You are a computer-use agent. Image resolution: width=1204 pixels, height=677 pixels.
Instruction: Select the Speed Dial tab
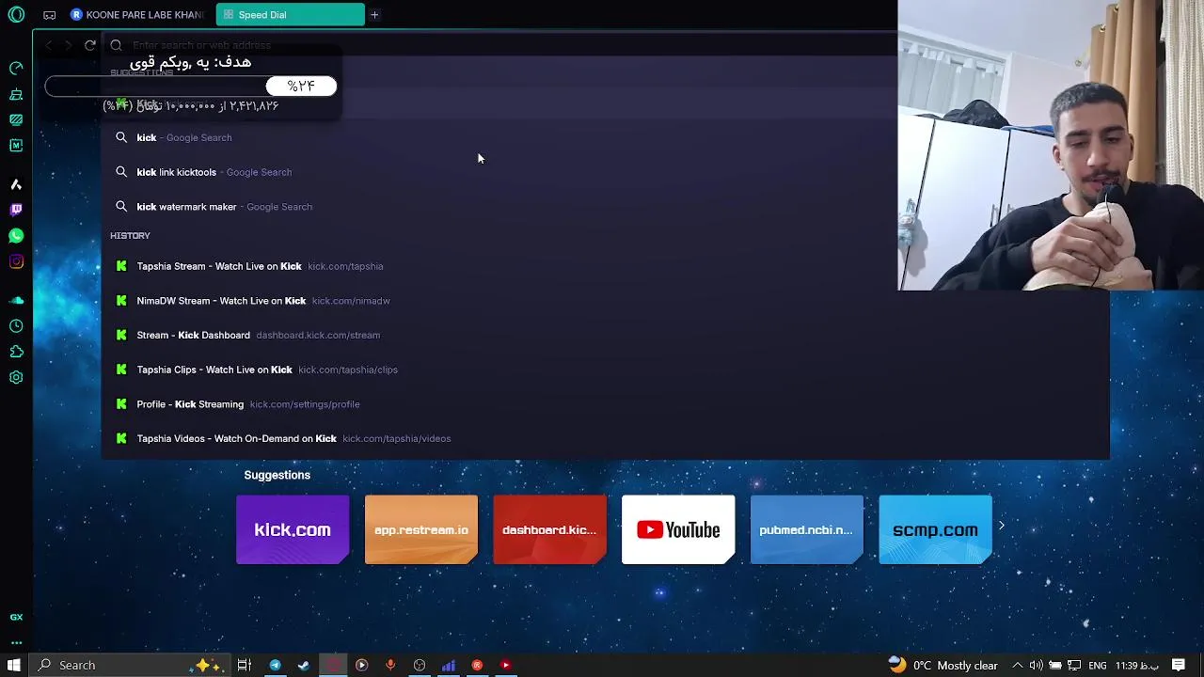(290, 15)
